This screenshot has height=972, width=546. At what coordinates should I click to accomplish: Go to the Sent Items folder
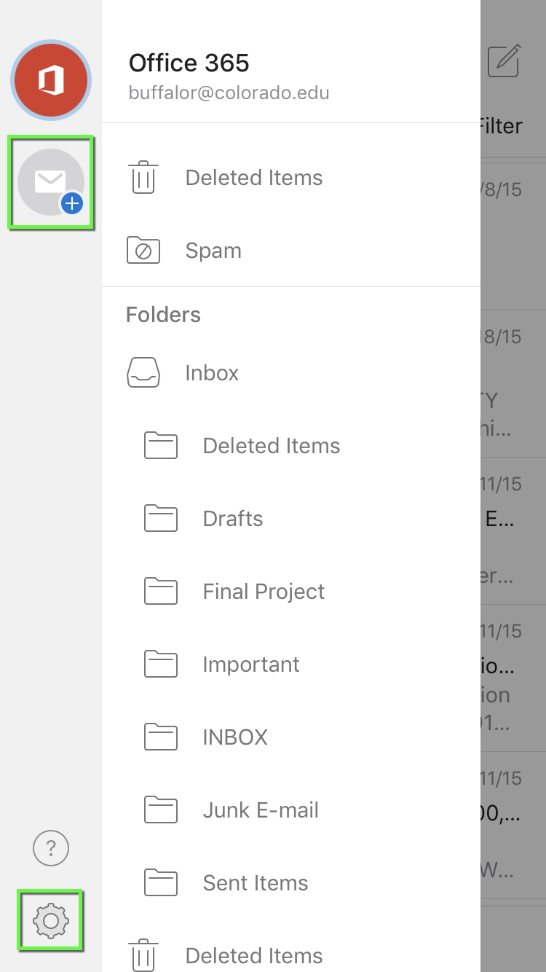click(256, 883)
